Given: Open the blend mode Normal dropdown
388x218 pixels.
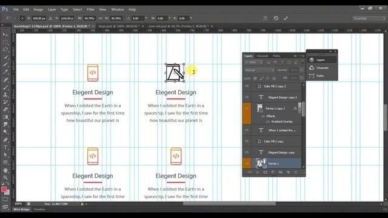Looking at the screenshot, I should [x=259, y=70].
